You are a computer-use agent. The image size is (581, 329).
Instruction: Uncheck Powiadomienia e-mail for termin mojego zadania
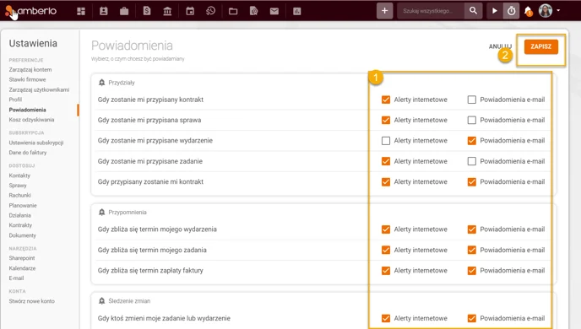(472, 251)
